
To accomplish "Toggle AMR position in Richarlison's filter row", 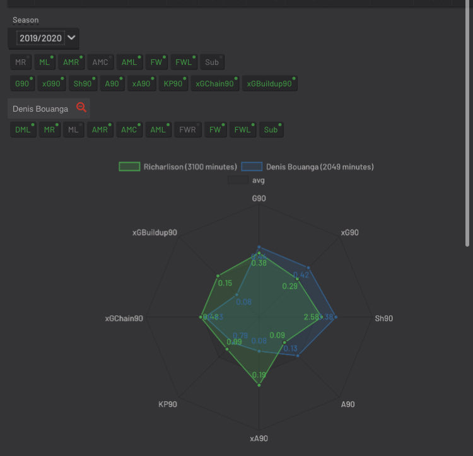I will tap(71, 62).
